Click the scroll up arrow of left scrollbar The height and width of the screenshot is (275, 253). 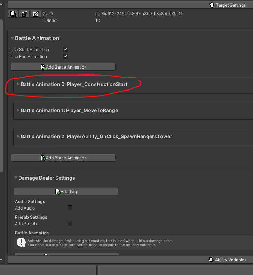1,4
